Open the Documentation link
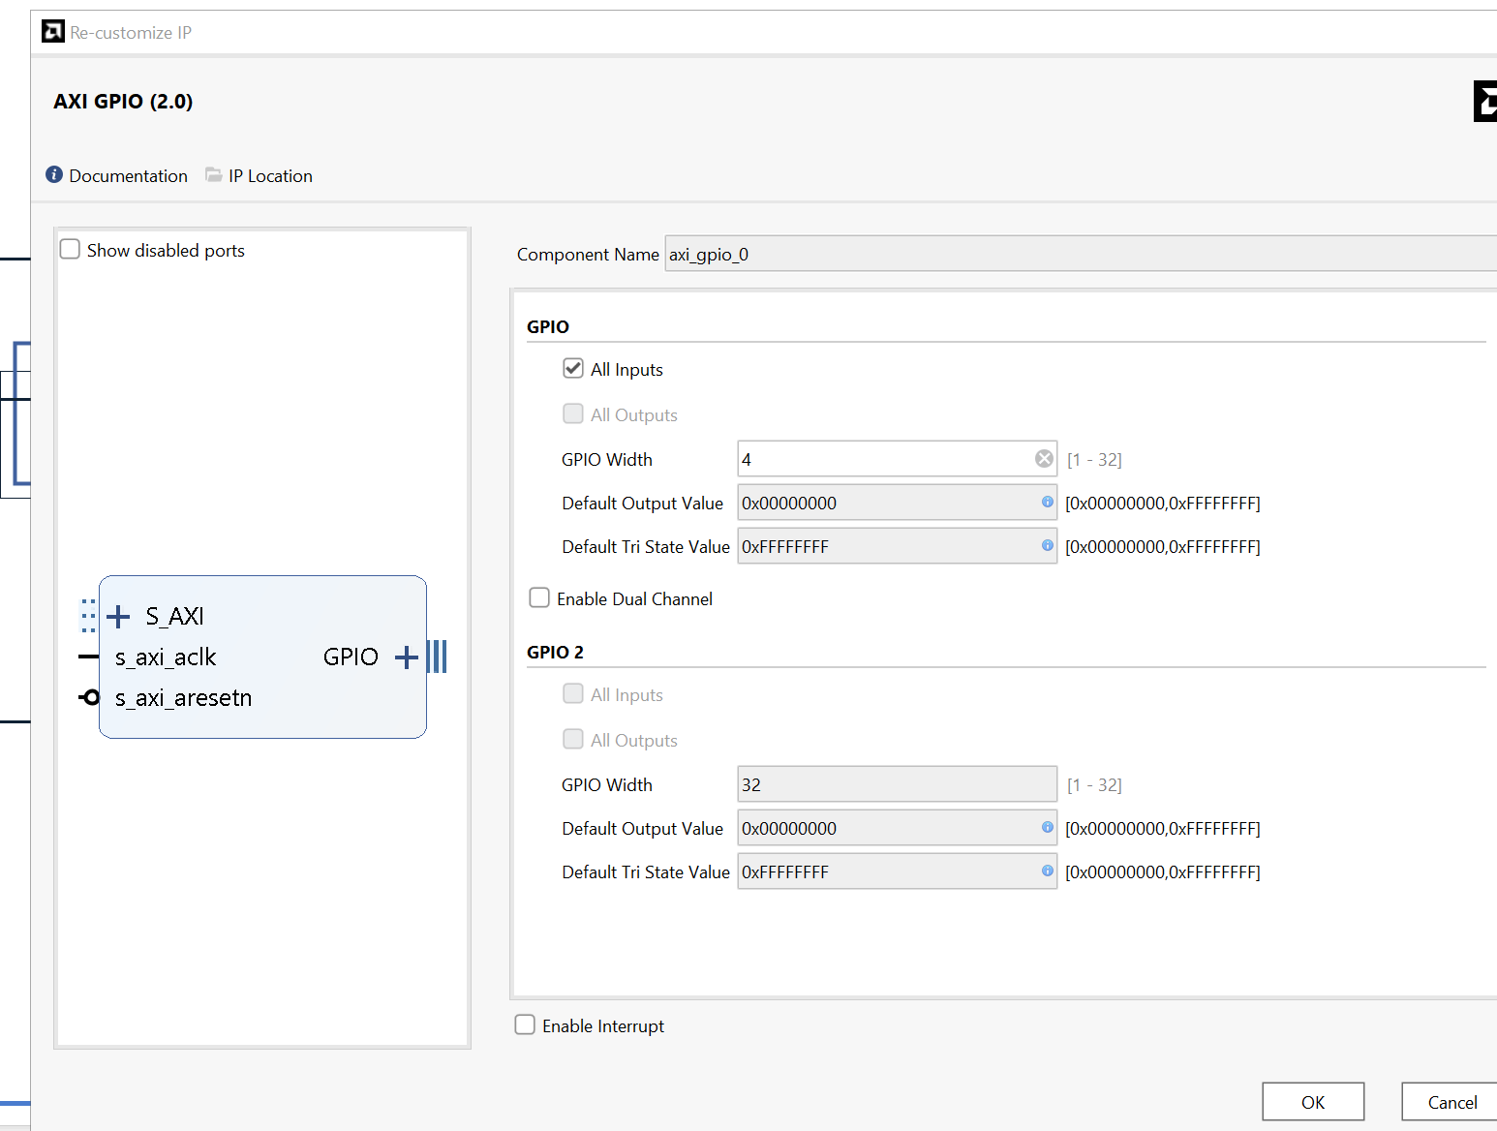 129,176
